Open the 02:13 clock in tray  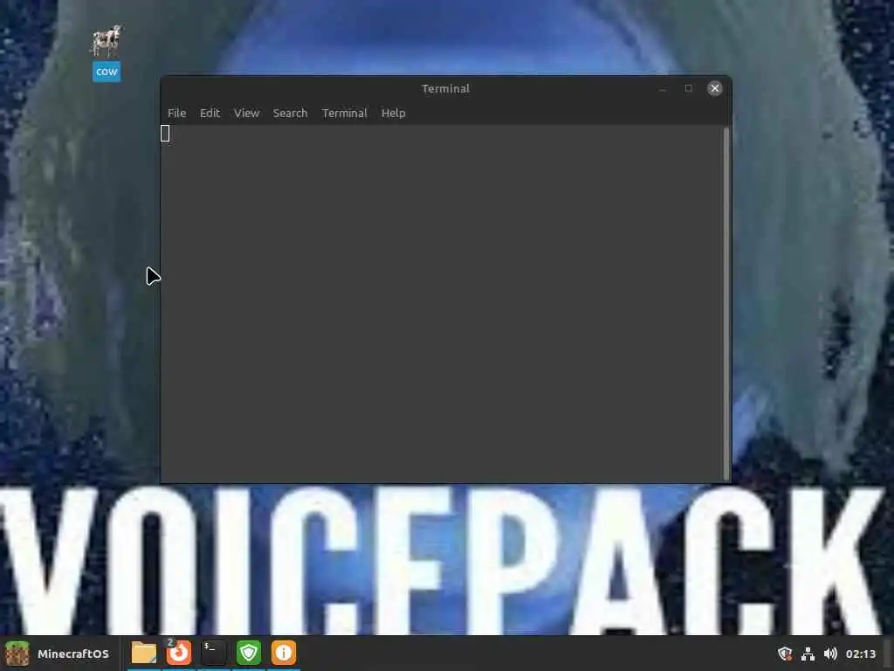click(860, 654)
